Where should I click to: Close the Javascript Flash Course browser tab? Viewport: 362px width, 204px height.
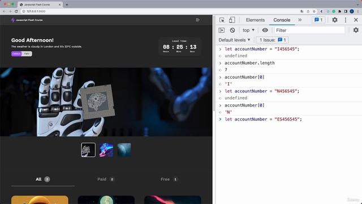tap(59, 5)
